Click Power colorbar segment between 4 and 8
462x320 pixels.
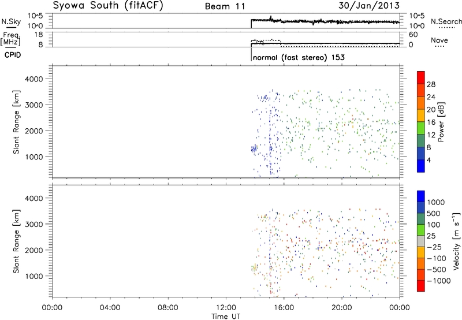tap(421, 153)
